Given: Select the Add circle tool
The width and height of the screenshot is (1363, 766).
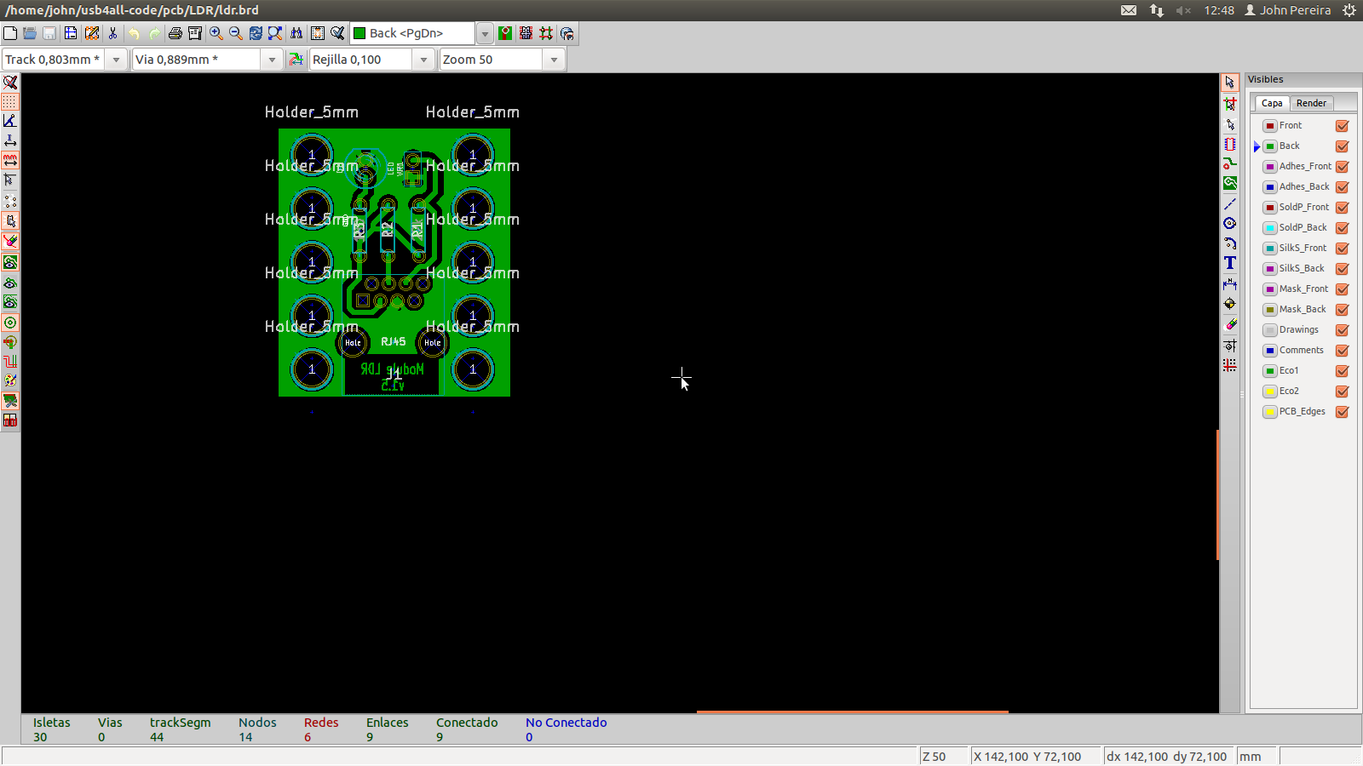Looking at the screenshot, I should 1230,223.
